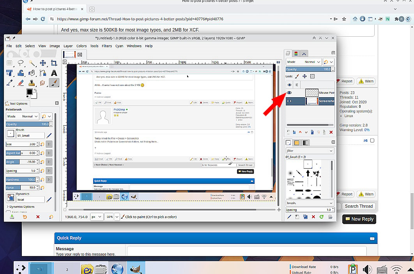Select the Move tool in the toolbox
Viewport: 414px width, 274px height.
click(x=43, y=63)
